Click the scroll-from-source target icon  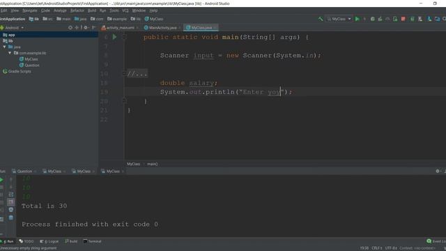tap(70, 28)
